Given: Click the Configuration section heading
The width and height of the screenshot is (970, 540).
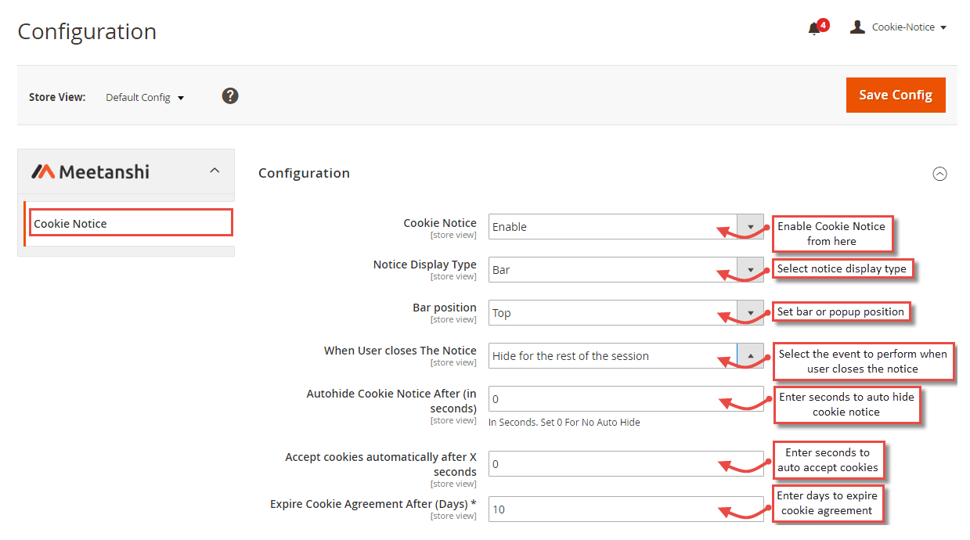Looking at the screenshot, I should click(304, 173).
